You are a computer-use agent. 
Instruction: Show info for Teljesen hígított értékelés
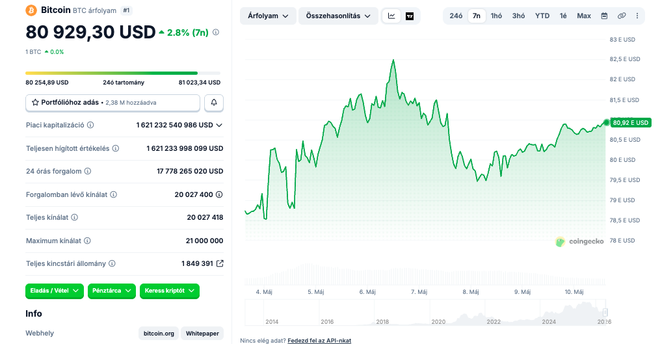click(116, 148)
